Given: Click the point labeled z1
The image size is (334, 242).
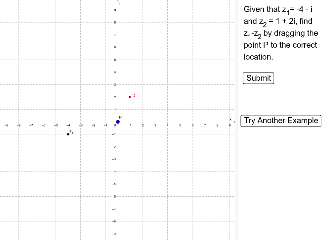Looking at the screenshot, I should point(68,134).
